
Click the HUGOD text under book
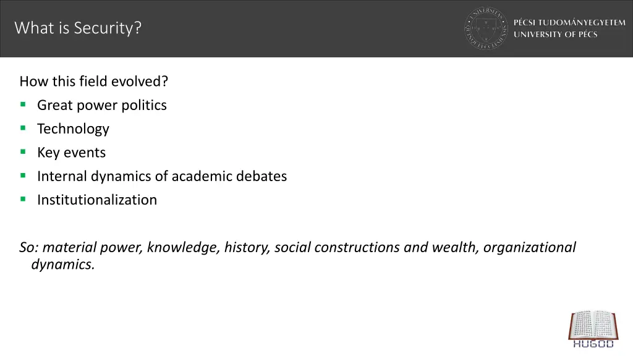593,344
